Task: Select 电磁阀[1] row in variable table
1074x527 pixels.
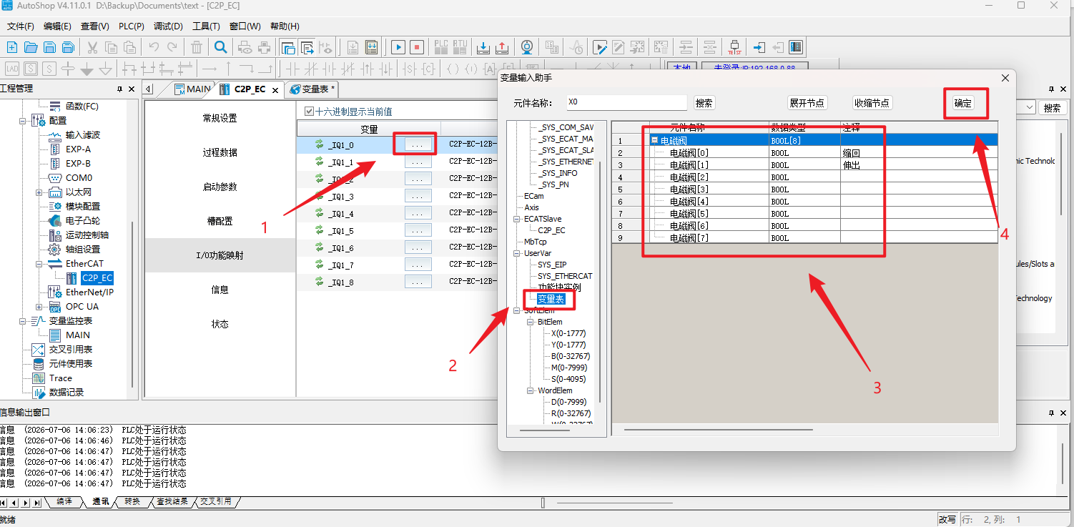Action: [804, 165]
